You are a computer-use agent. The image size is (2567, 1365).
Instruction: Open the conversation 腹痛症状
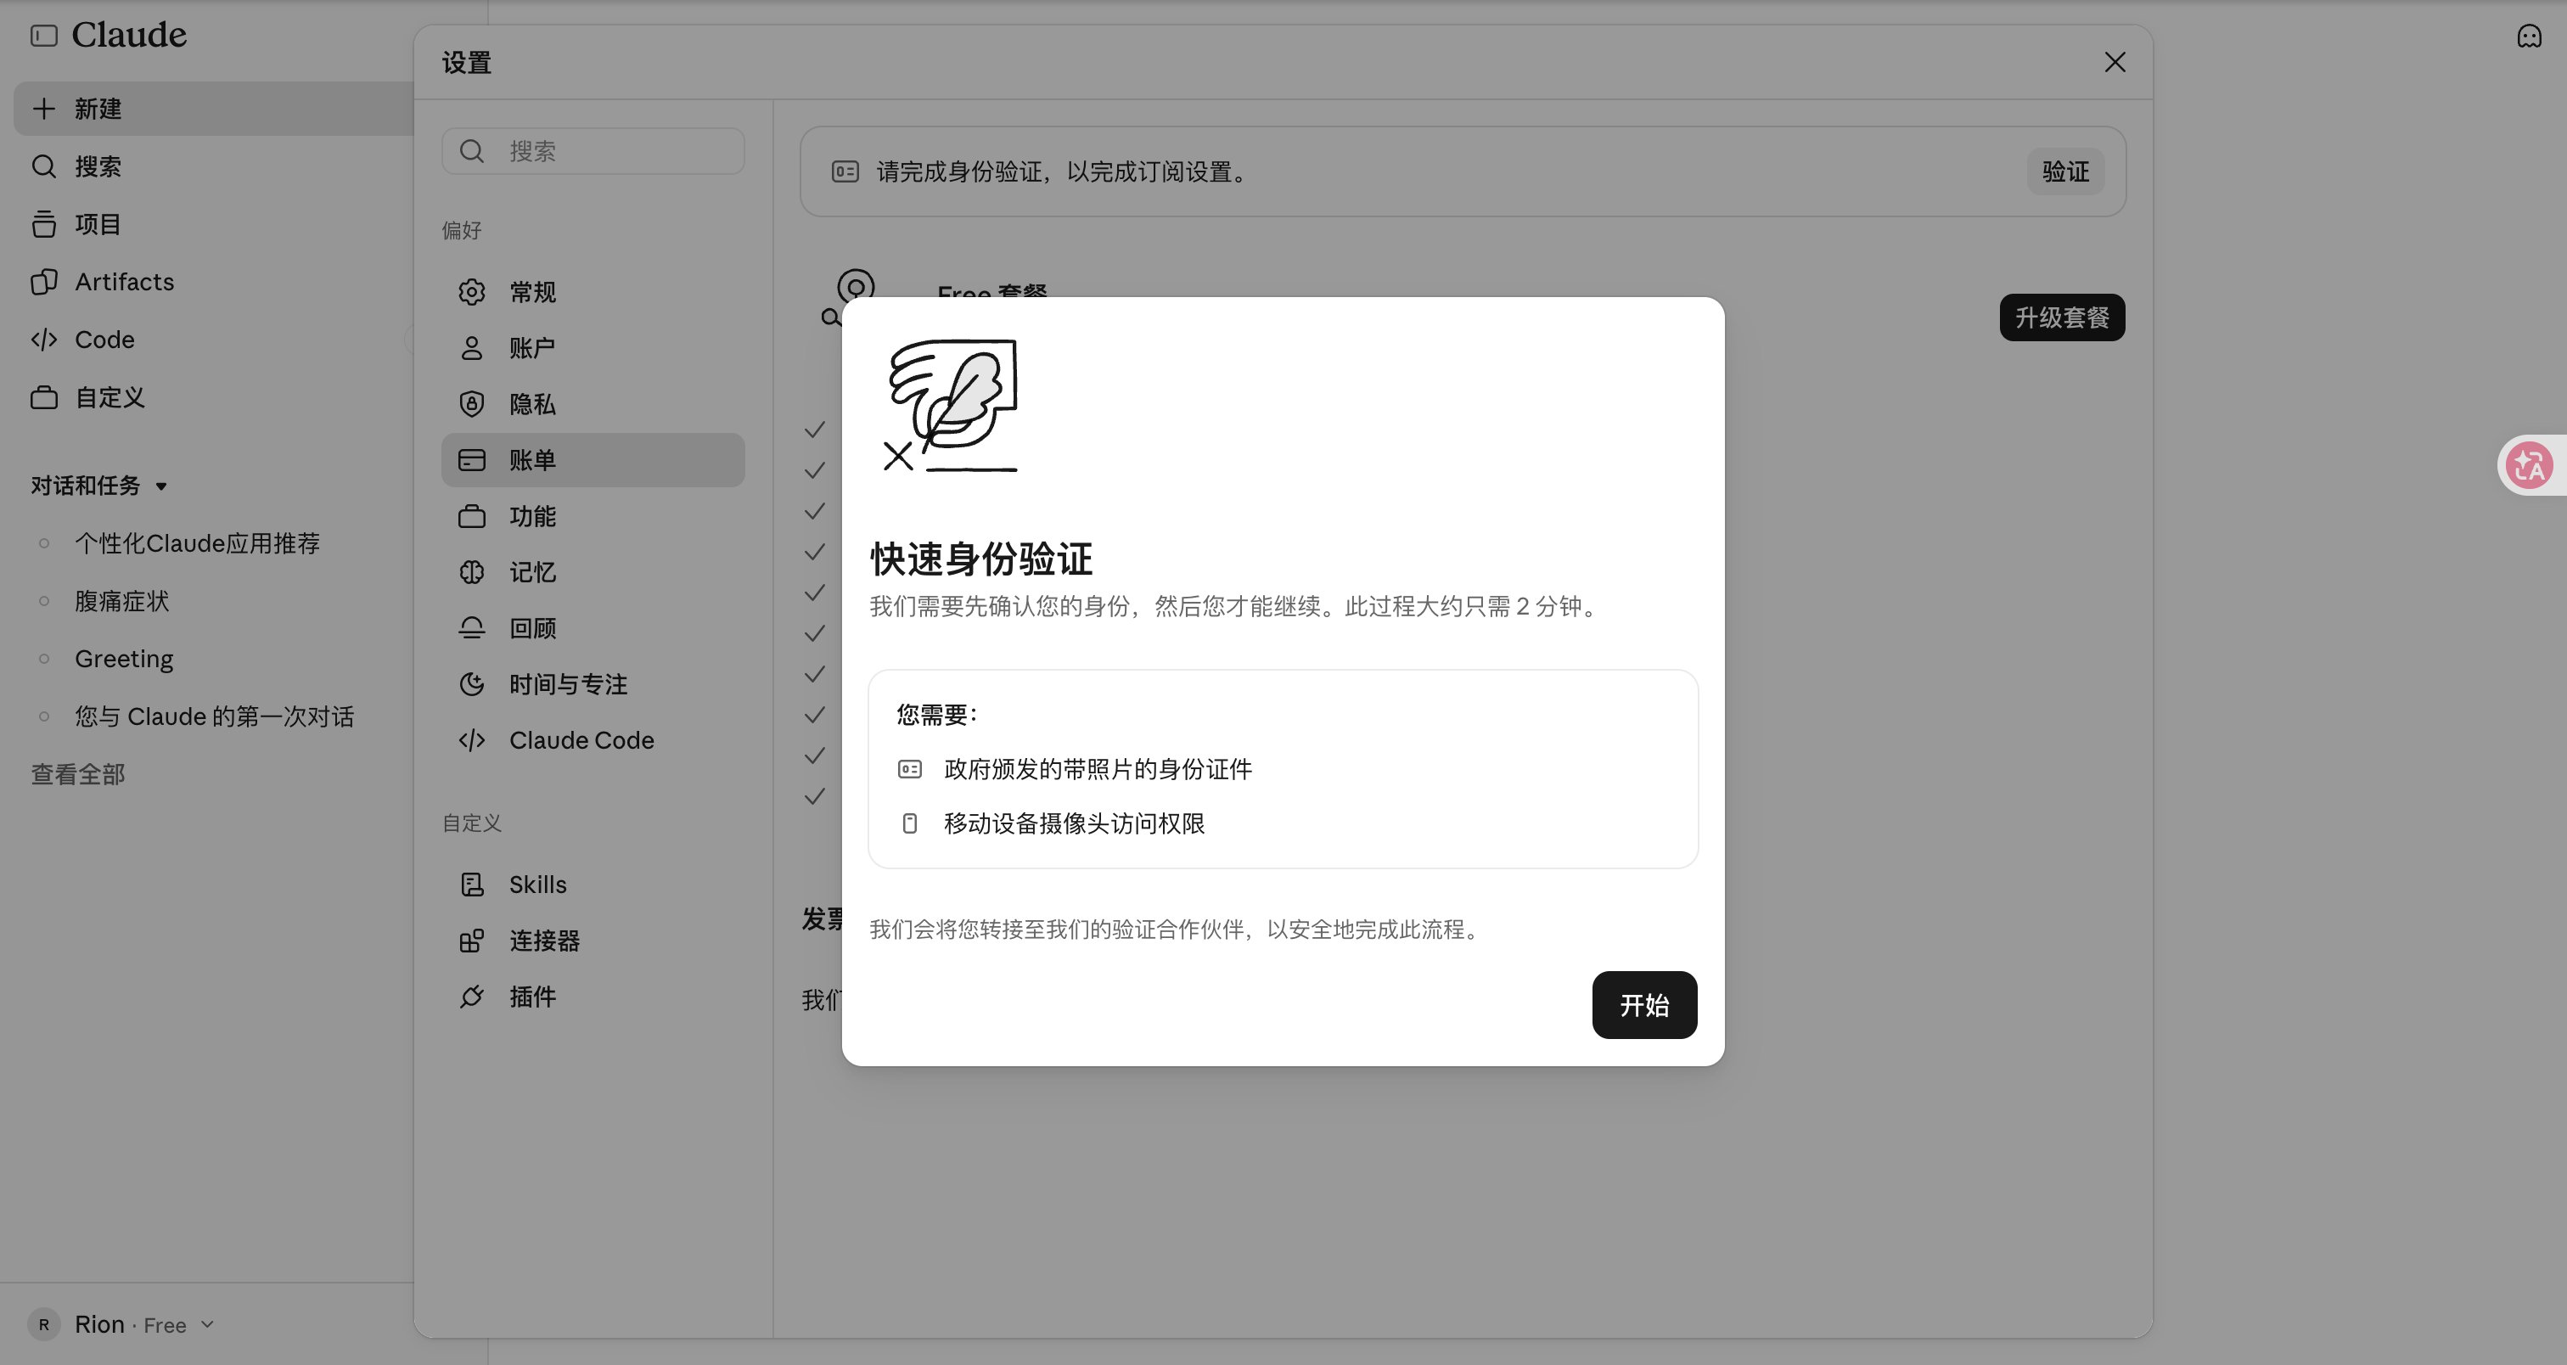[x=121, y=601]
